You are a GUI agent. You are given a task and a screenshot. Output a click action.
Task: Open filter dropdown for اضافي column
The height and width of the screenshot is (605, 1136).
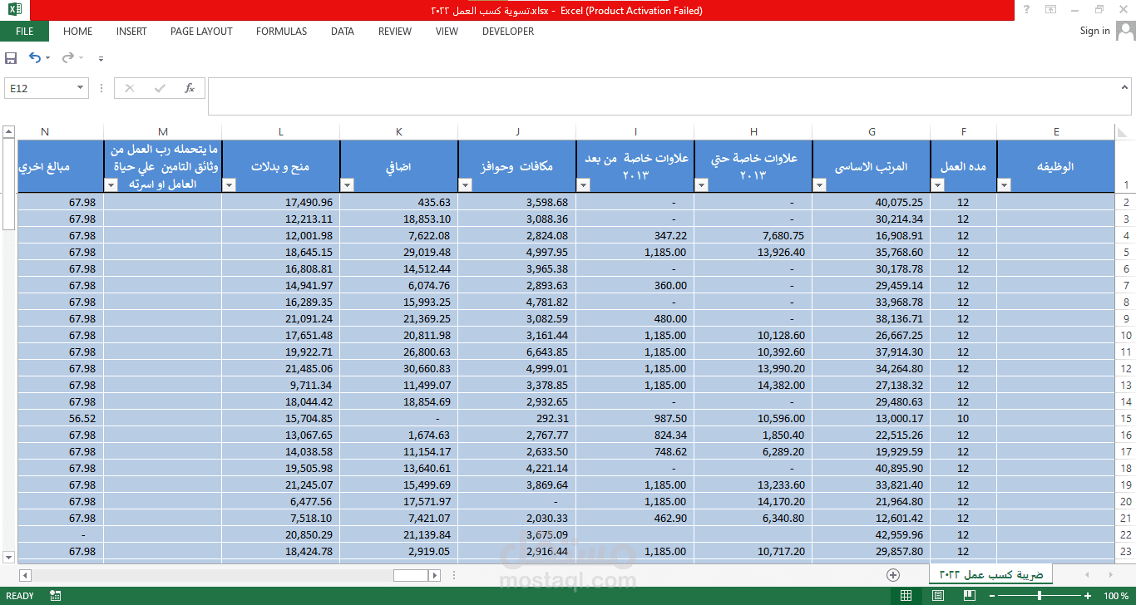(348, 185)
